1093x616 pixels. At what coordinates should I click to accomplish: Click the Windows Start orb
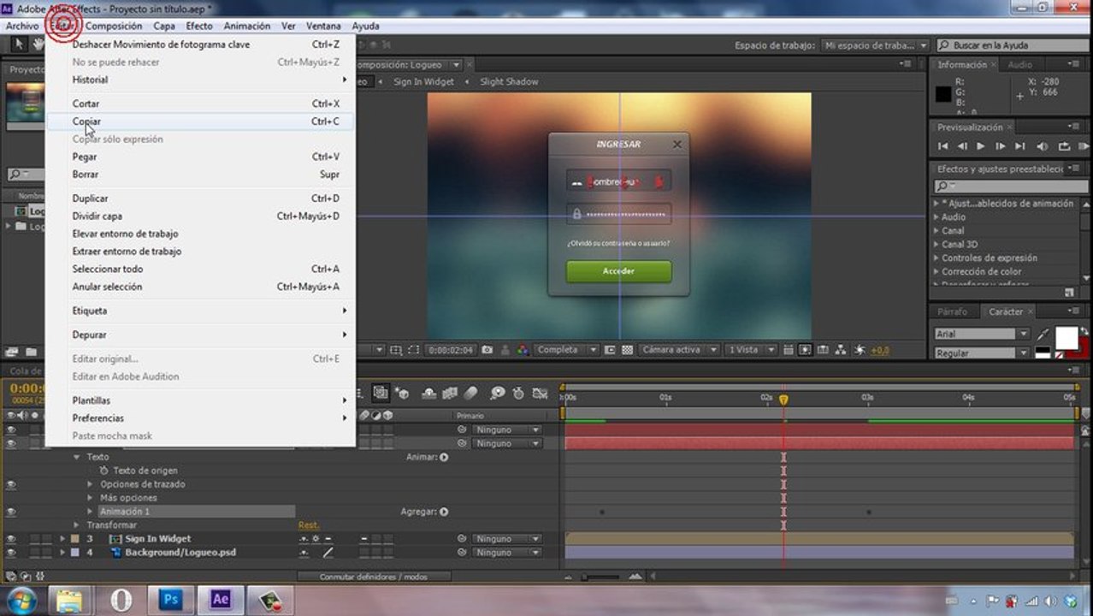(x=21, y=600)
